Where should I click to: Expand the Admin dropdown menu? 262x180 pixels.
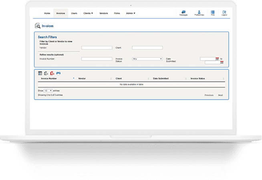tap(131, 13)
